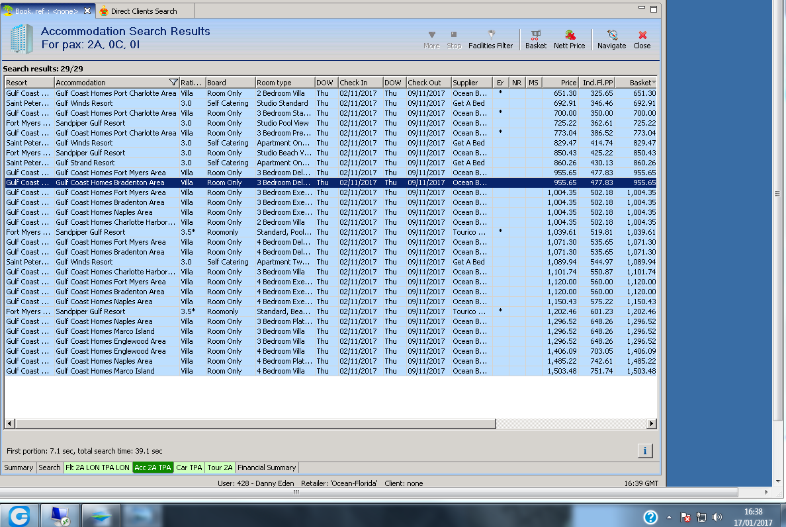This screenshot has height=527, width=786.
Task: Select price 1,101.74 cell
Action: (x=562, y=272)
